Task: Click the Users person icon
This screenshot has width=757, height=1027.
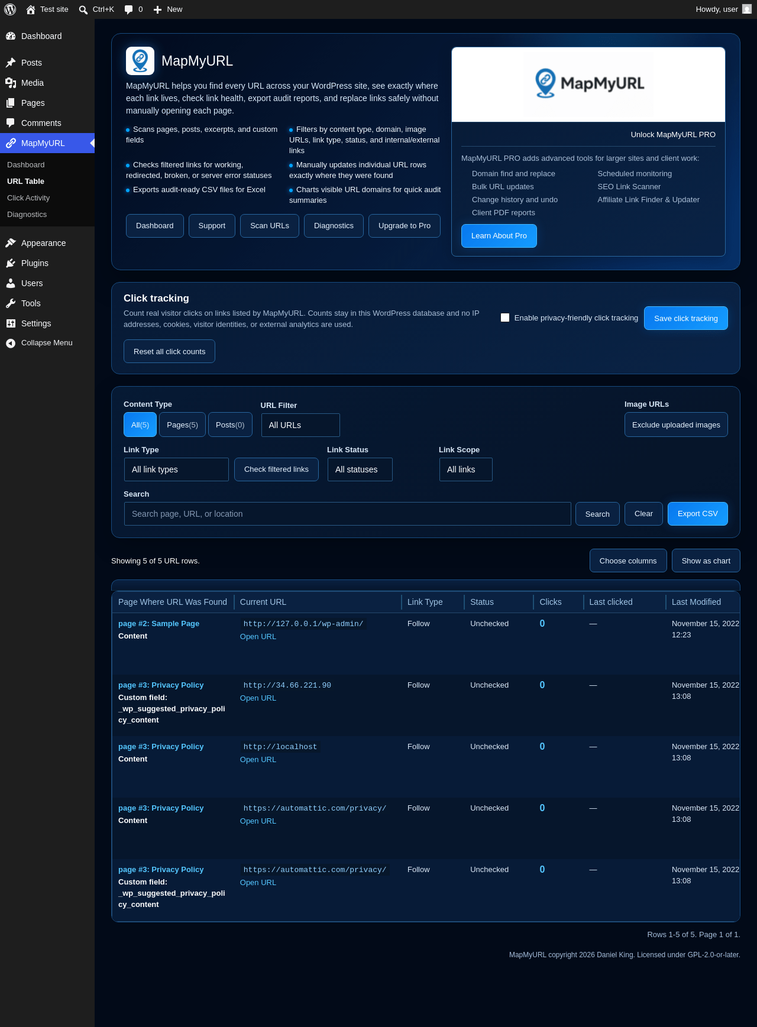Action: click(x=11, y=283)
